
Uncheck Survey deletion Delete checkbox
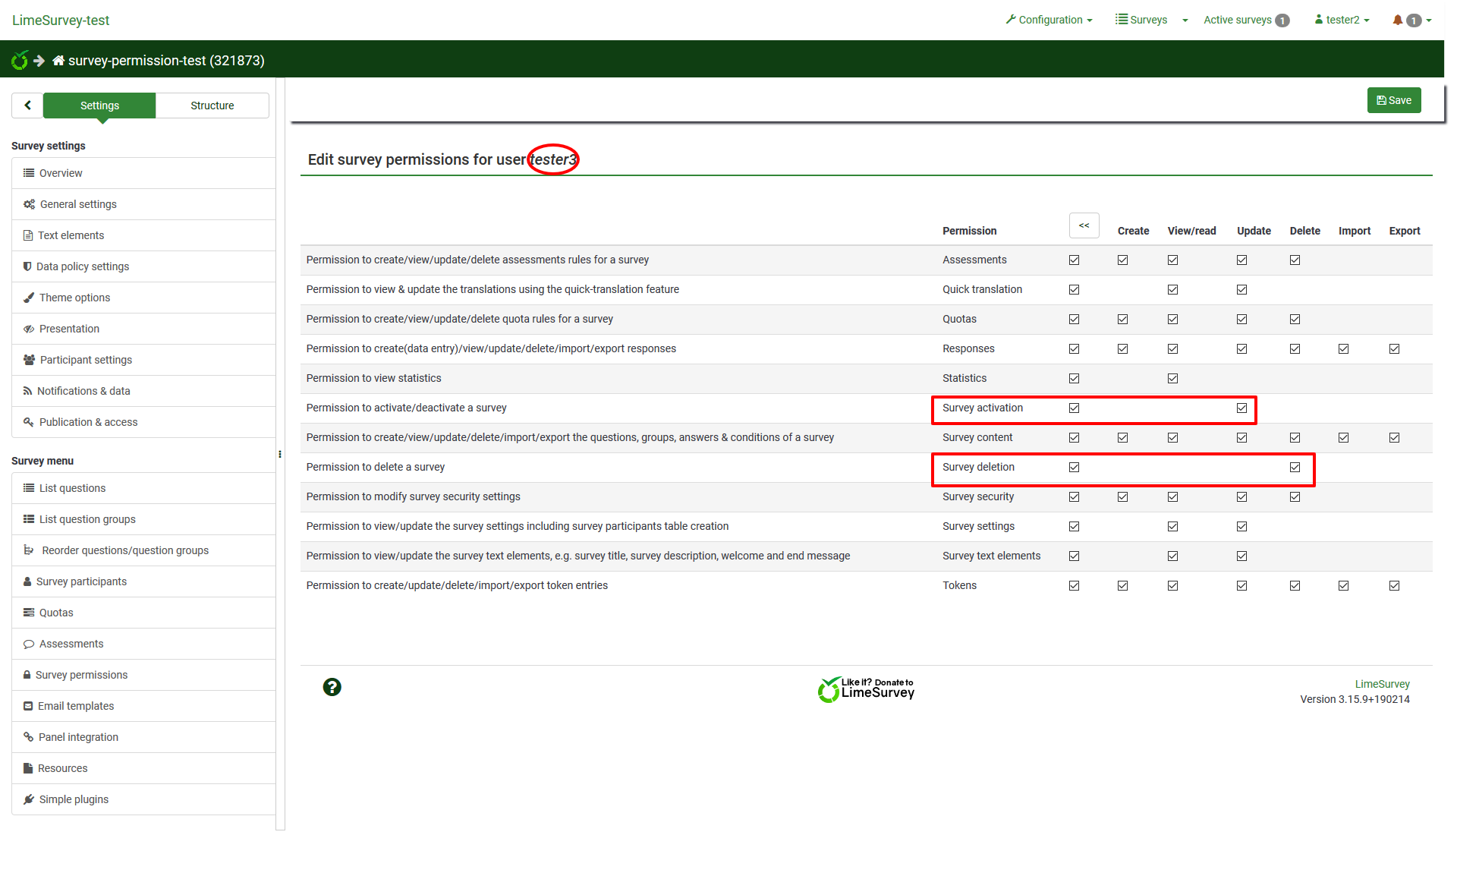(x=1295, y=468)
